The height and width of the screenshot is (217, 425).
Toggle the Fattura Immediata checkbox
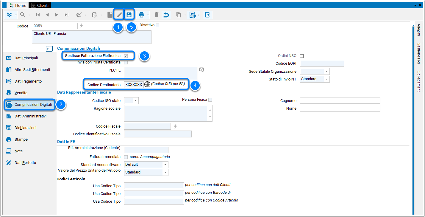point(126,157)
